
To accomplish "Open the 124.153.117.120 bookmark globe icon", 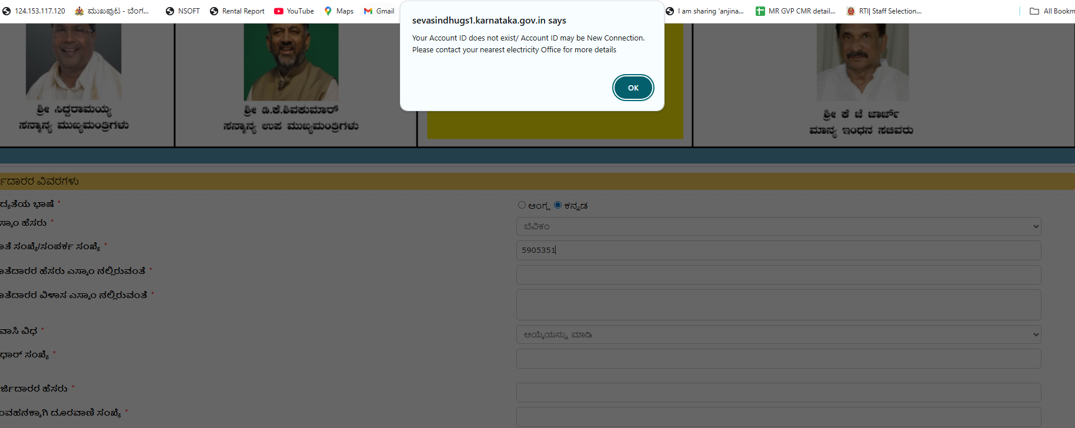I will [x=6, y=11].
